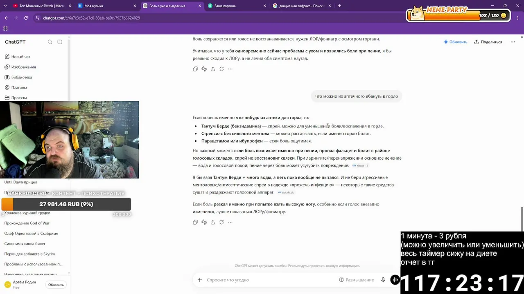524x294 pixels.
Task: Click the user message about аптечного в горло
Action: 357,96
